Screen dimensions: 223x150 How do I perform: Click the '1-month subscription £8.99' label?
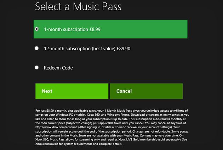(72, 29)
